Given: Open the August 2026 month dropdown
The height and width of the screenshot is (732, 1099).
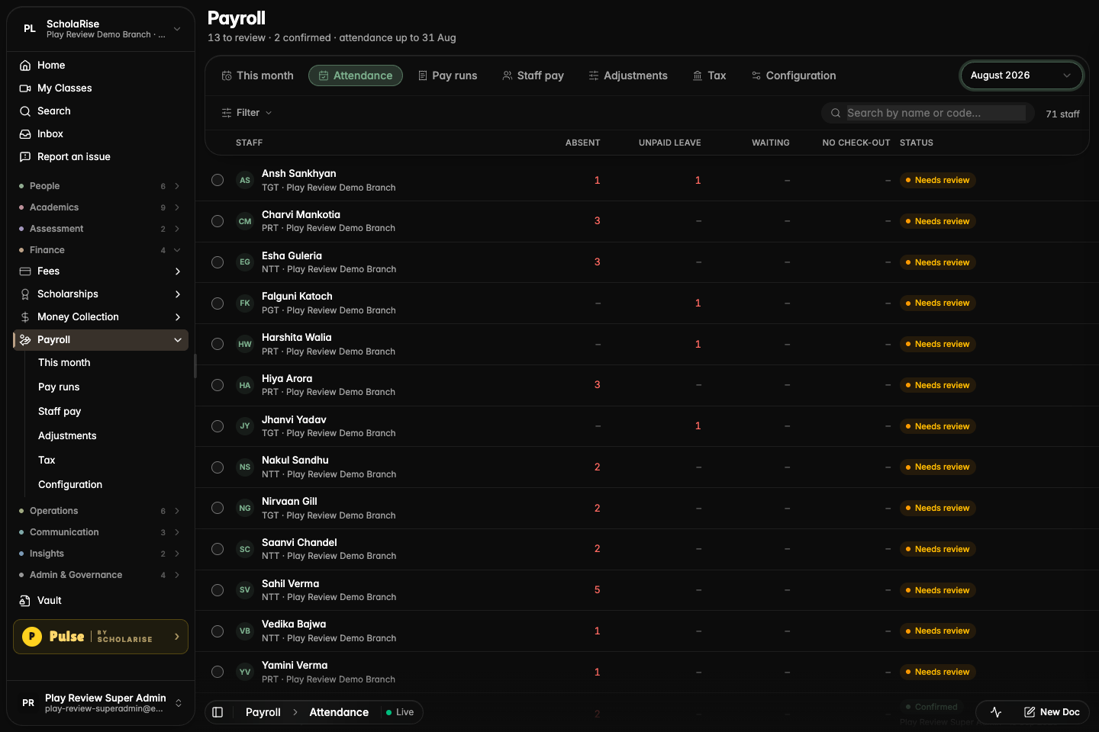Looking at the screenshot, I should click(1021, 75).
